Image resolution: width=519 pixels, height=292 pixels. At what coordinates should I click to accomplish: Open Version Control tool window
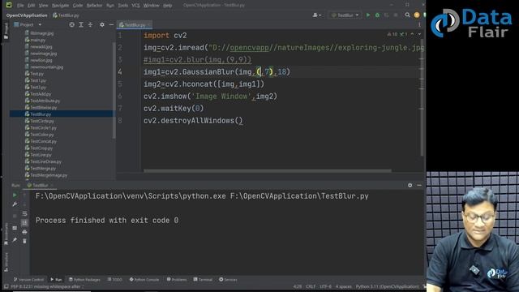click(29, 280)
